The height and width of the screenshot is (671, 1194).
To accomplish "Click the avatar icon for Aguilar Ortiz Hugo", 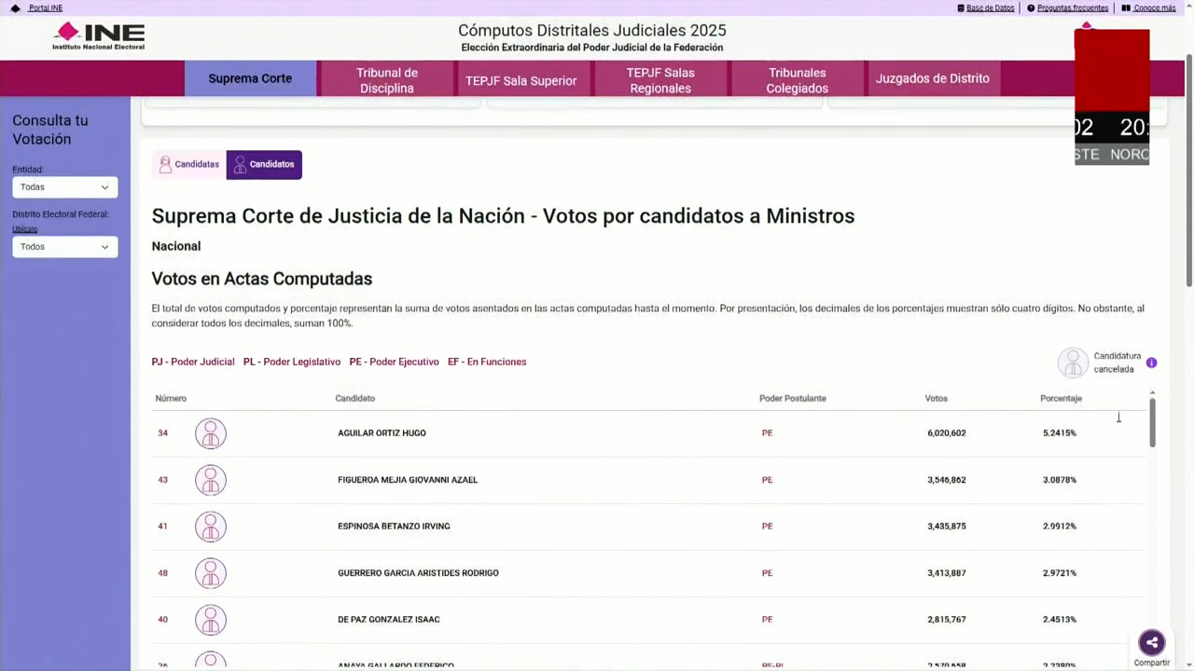I will pos(211,433).
